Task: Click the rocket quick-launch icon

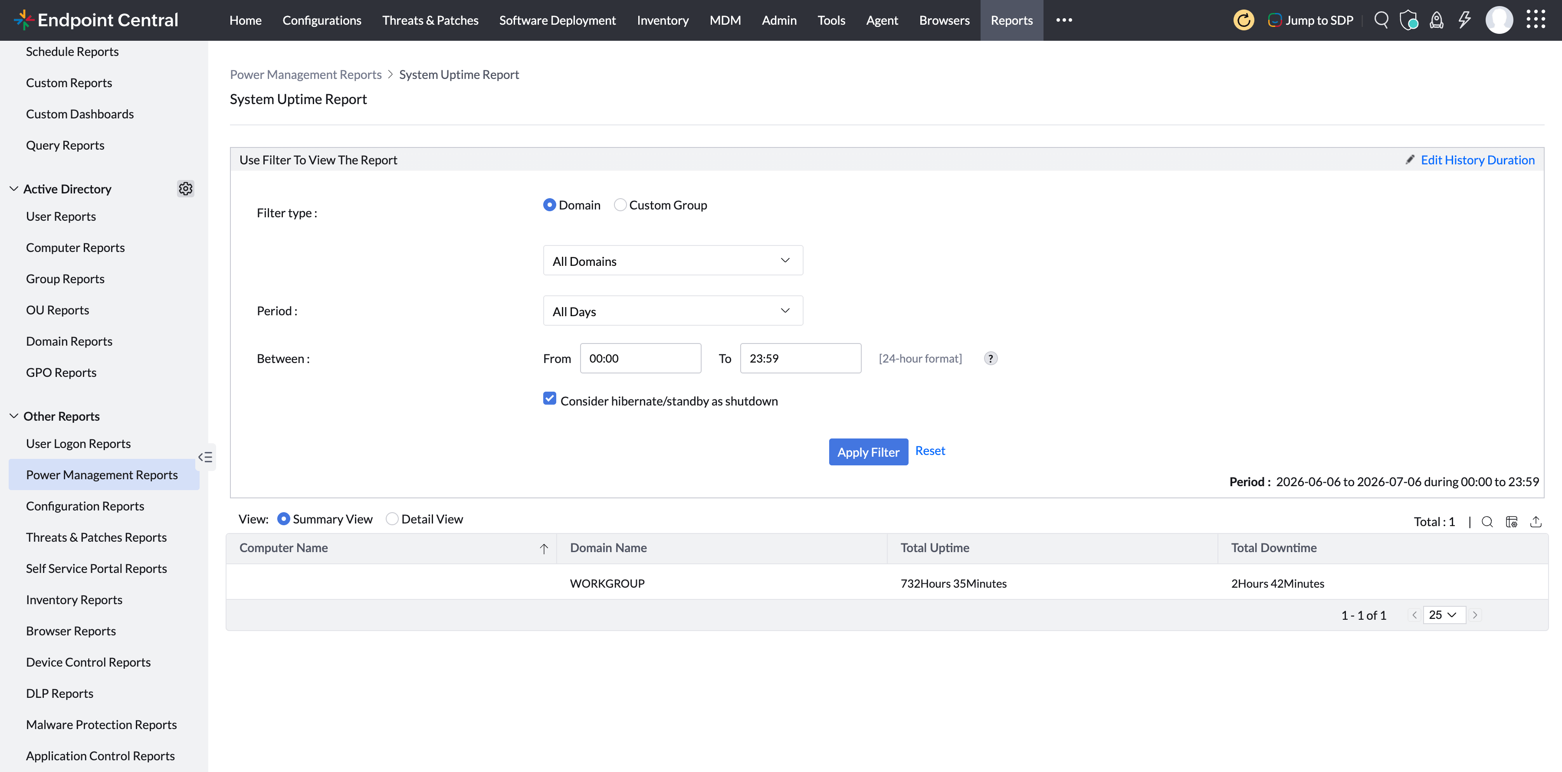Action: [x=1437, y=20]
